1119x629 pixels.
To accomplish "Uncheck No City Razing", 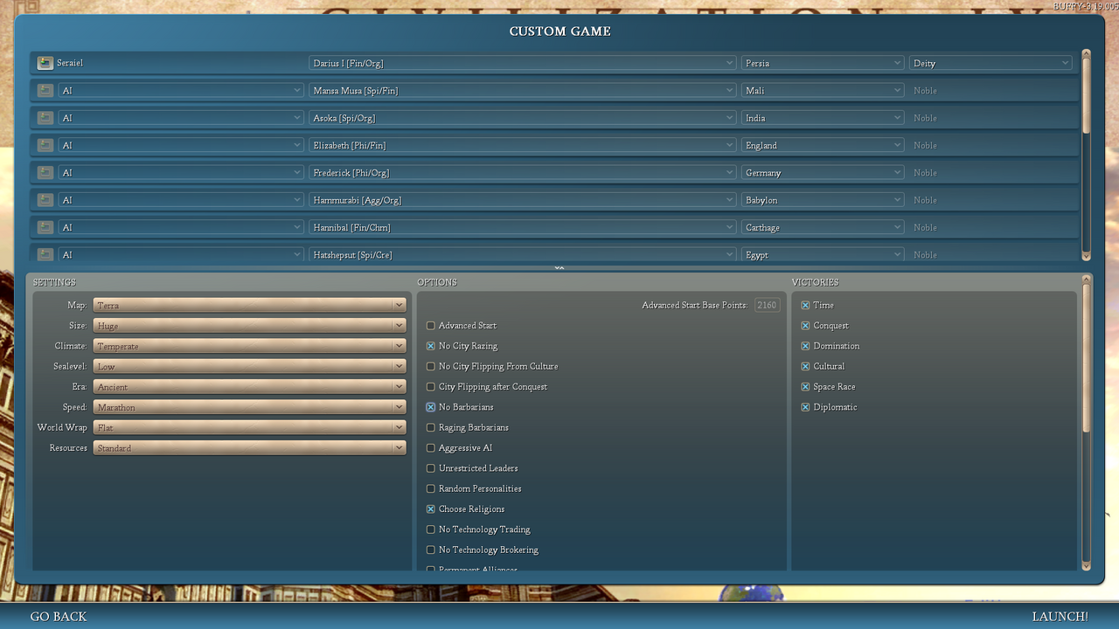I will click(430, 346).
